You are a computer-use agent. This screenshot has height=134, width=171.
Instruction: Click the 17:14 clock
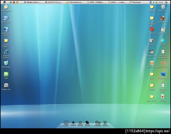coord(160,2)
